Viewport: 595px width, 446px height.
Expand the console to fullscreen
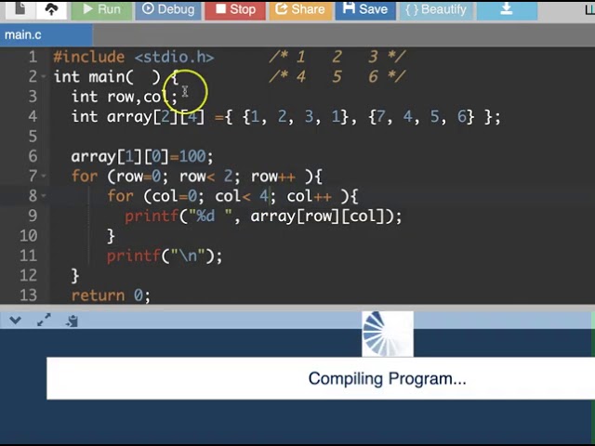point(44,320)
